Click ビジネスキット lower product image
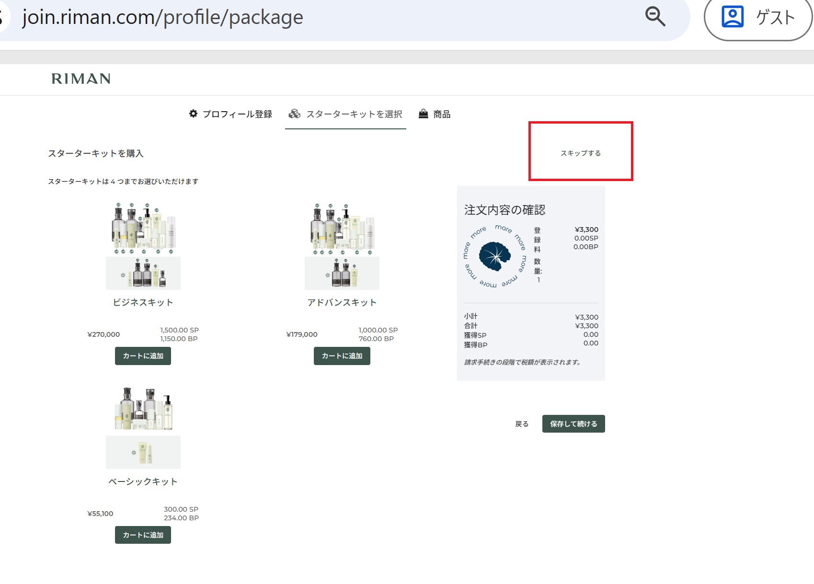The height and width of the screenshot is (584, 814). click(143, 273)
